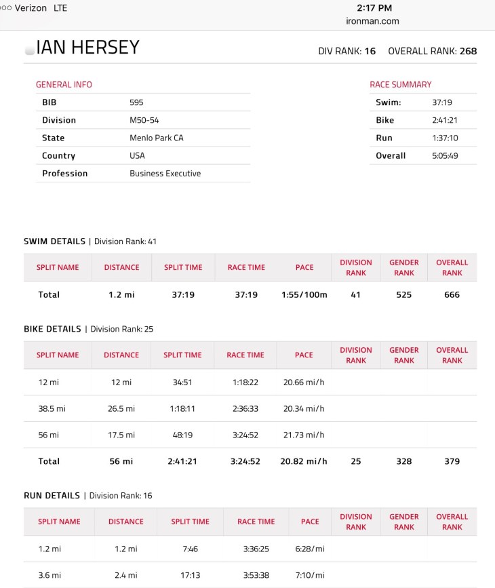Click the OVERALL RANK 268 label
495x588 pixels.
tap(433, 52)
